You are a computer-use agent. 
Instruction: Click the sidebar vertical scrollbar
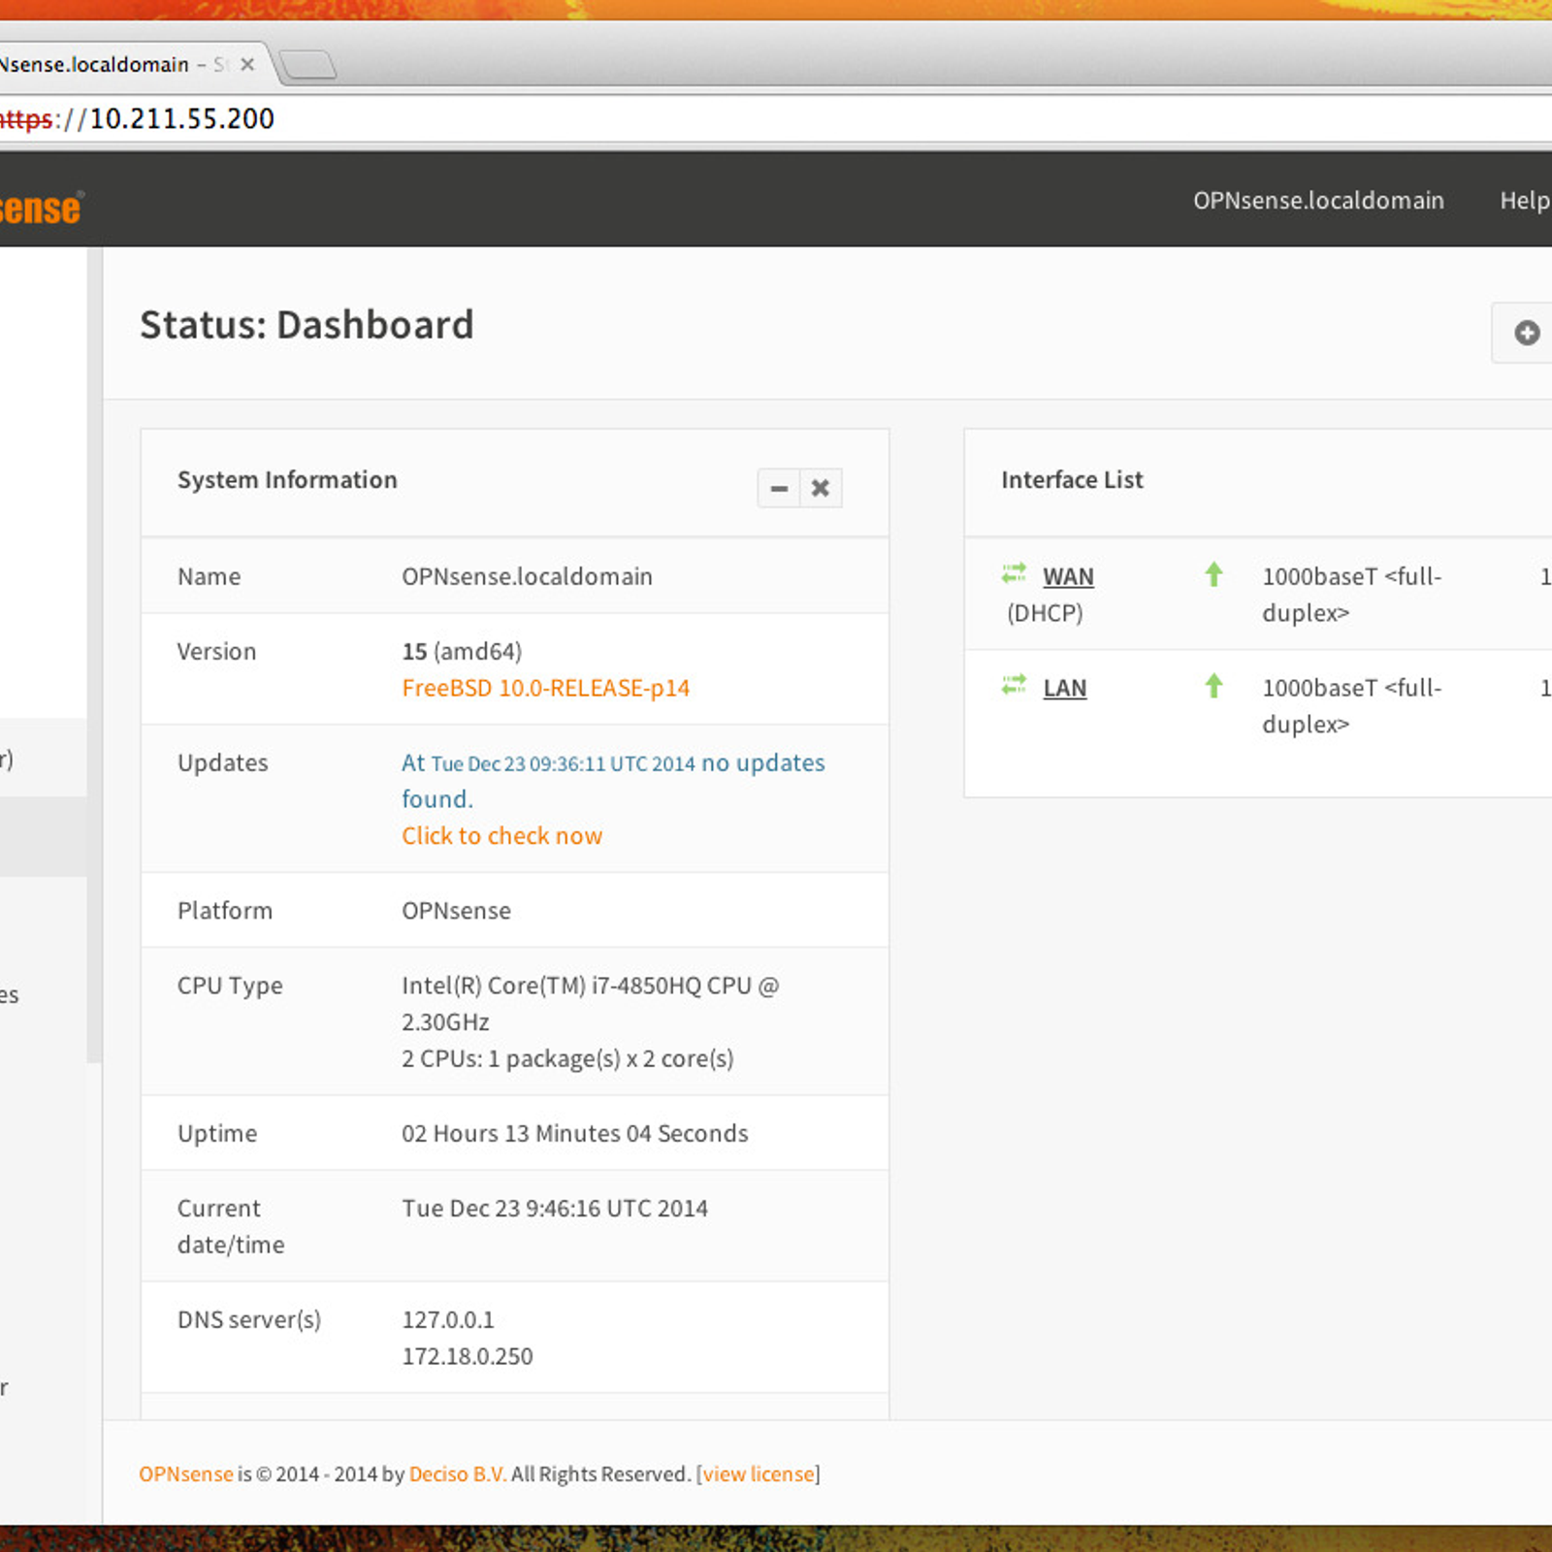pos(94,655)
